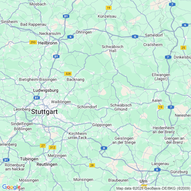Click the Tübingen city label
The width and height of the screenshot is (191, 191).
29,159
